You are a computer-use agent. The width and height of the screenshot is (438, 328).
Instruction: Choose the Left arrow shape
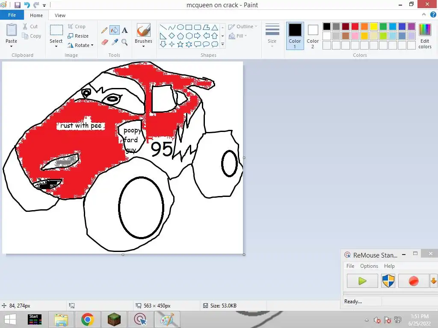(x=206, y=36)
